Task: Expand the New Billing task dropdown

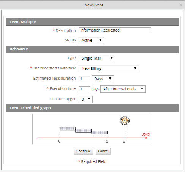Action: 109,68
